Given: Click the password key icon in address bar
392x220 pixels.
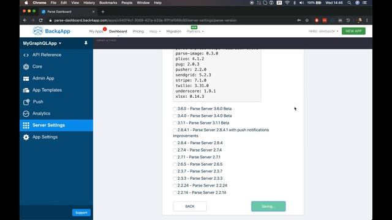Looking at the screenshot, I should click(x=299, y=20).
